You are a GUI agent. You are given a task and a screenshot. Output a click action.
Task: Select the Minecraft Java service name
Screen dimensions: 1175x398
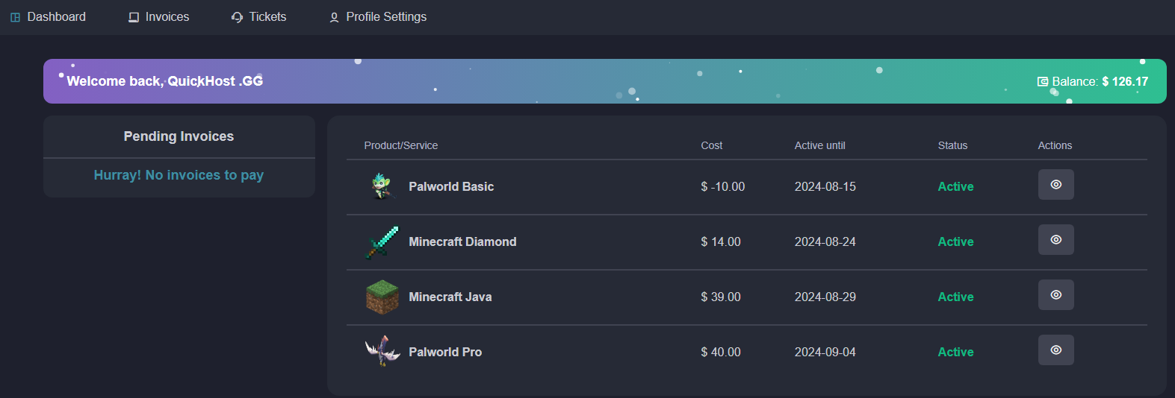pos(450,297)
